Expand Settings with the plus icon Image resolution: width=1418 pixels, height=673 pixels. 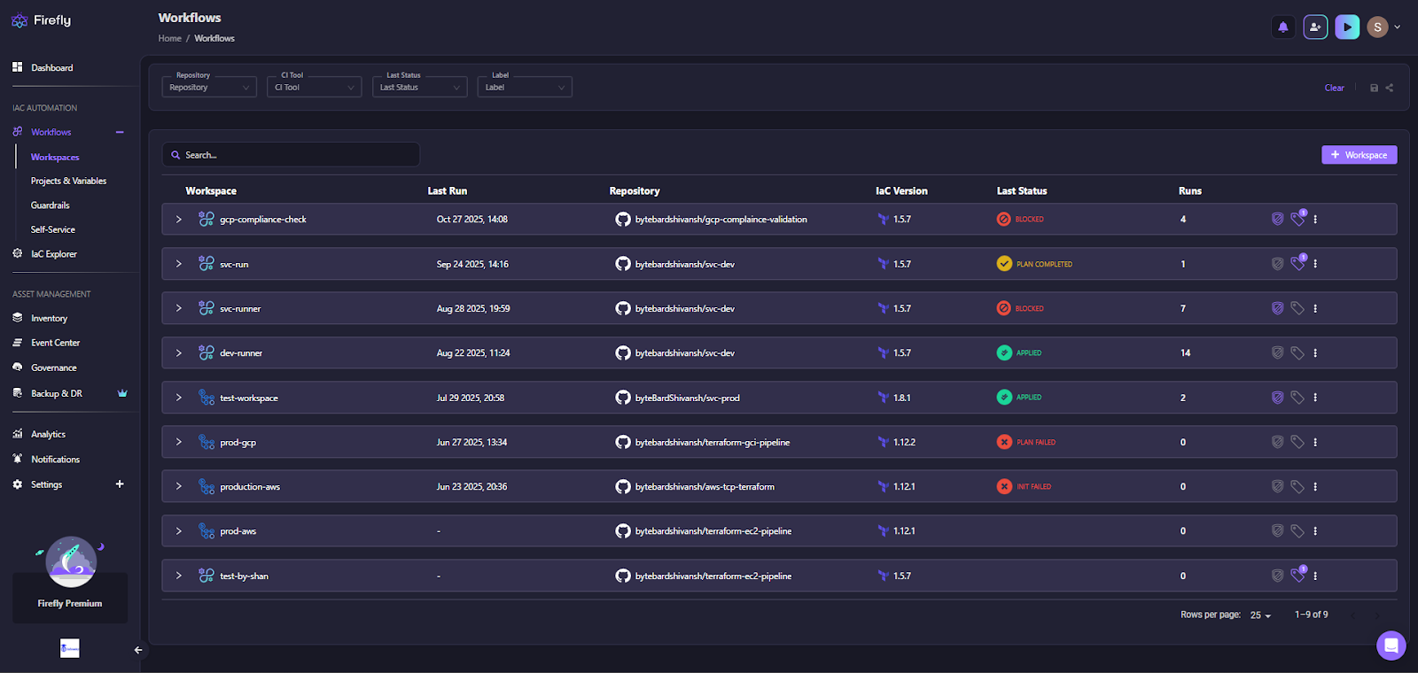(120, 484)
